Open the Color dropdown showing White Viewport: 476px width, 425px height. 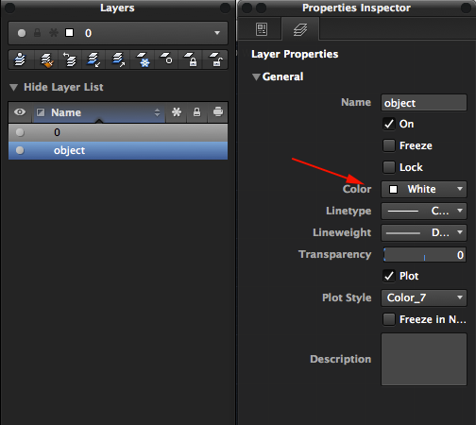click(x=424, y=189)
